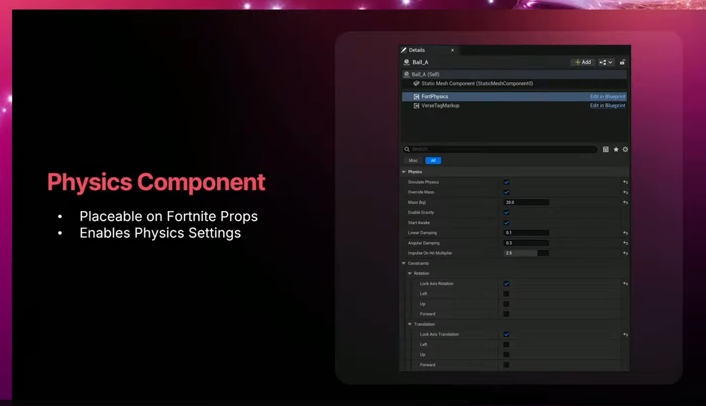The width and height of the screenshot is (706, 406).
Task: Reset Lock Axis Translation to default
Action: [625, 335]
